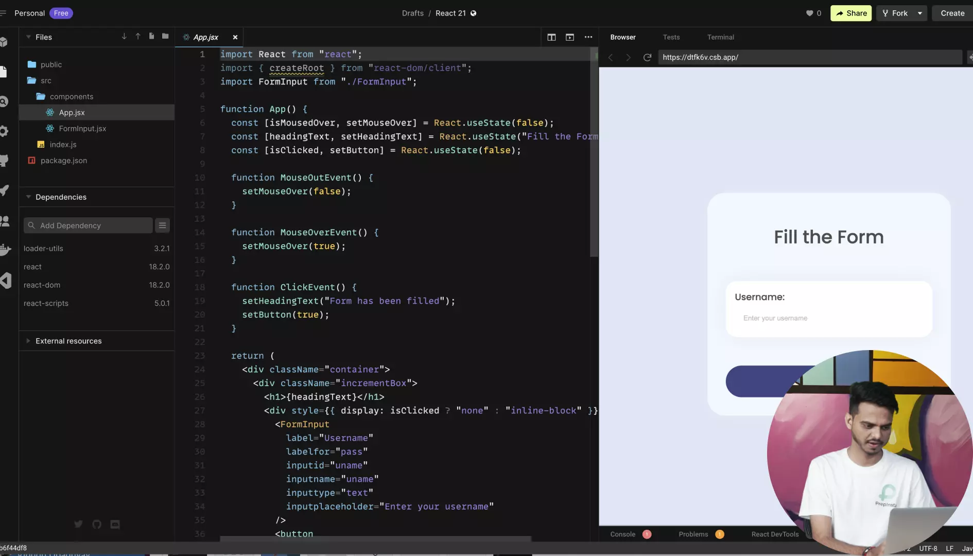Image resolution: width=973 pixels, height=556 pixels.
Task: Collapse the Dependencies section
Action: tap(29, 197)
